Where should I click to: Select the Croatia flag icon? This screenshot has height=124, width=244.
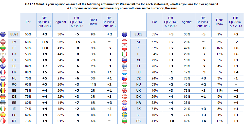coord(124,102)
